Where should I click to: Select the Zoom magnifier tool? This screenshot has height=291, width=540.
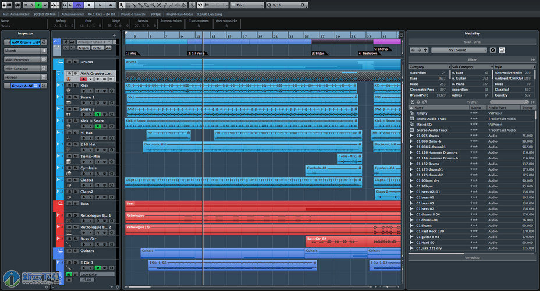coord(152,5)
